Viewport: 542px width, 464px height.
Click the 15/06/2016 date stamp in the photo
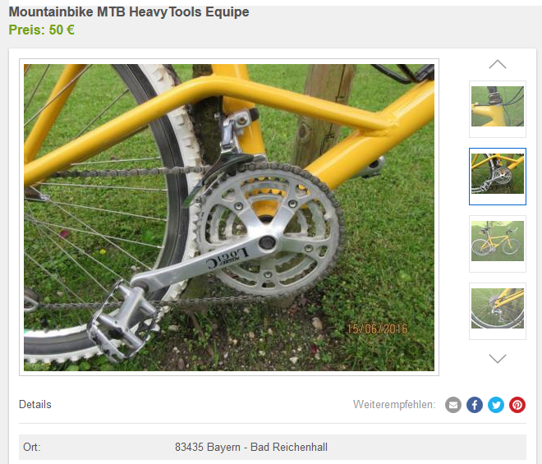click(x=377, y=328)
